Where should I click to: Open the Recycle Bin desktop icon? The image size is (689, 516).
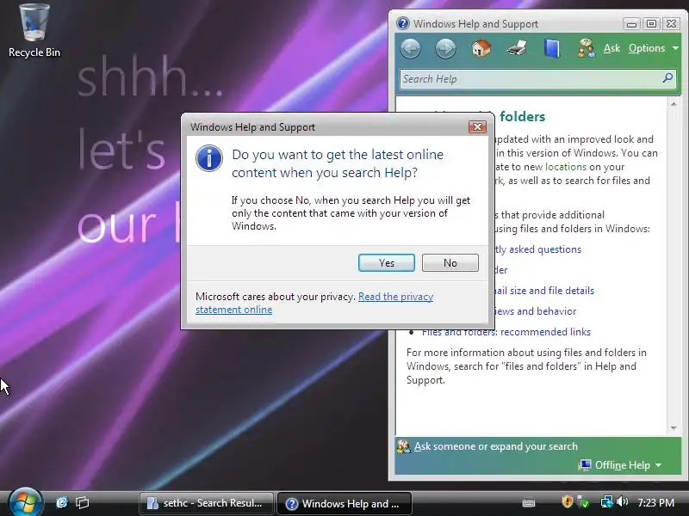click(x=34, y=31)
